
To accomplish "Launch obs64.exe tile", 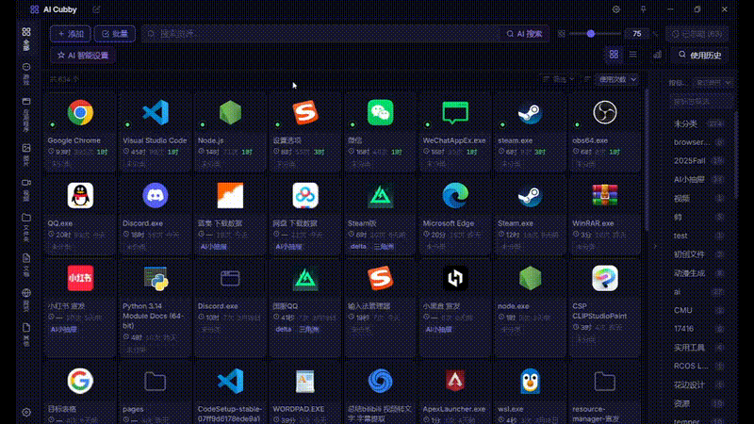I will coord(604,132).
